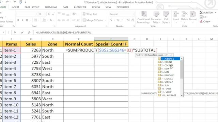Screen dimensions: 218x122
Task: Decrease font size with smaller A icon
Action: [53, 14]
